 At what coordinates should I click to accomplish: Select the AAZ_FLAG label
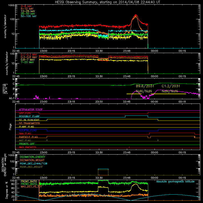25,140
